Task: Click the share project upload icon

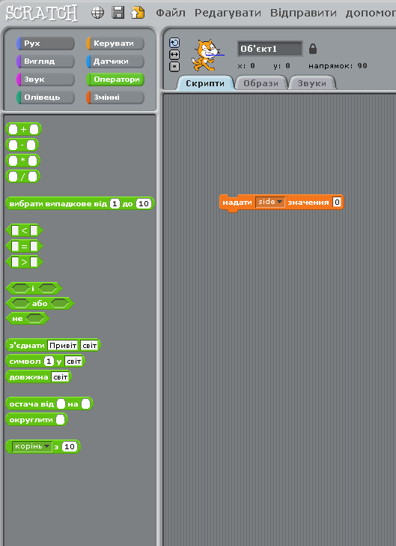Action: point(138,13)
